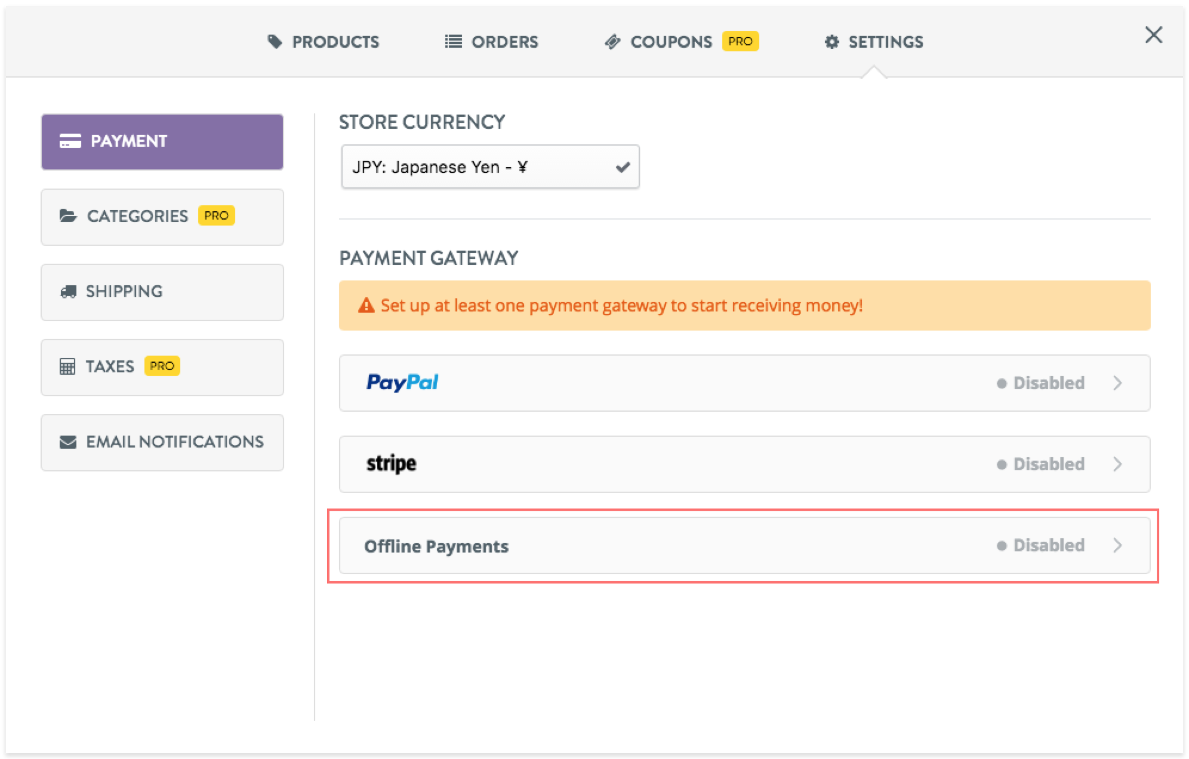
Task: Enable the PayPal payment gateway
Action: 744,382
